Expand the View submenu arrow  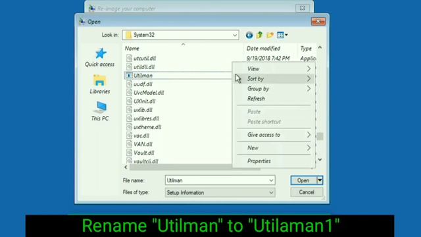coord(309,68)
